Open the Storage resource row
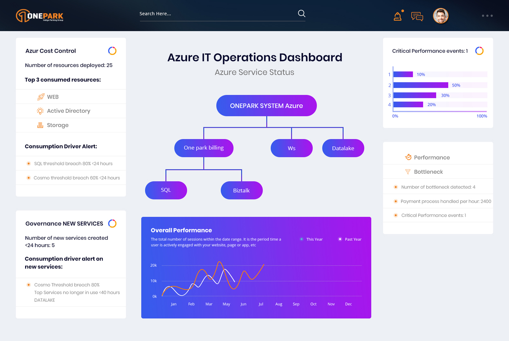The width and height of the screenshot is (509, 341). [x=71, y=125]
